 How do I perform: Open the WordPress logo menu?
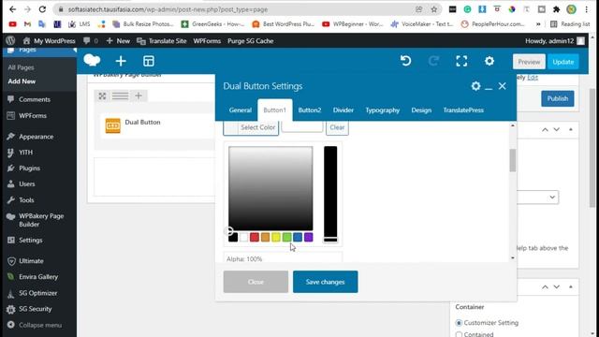(x=10, y=40)
